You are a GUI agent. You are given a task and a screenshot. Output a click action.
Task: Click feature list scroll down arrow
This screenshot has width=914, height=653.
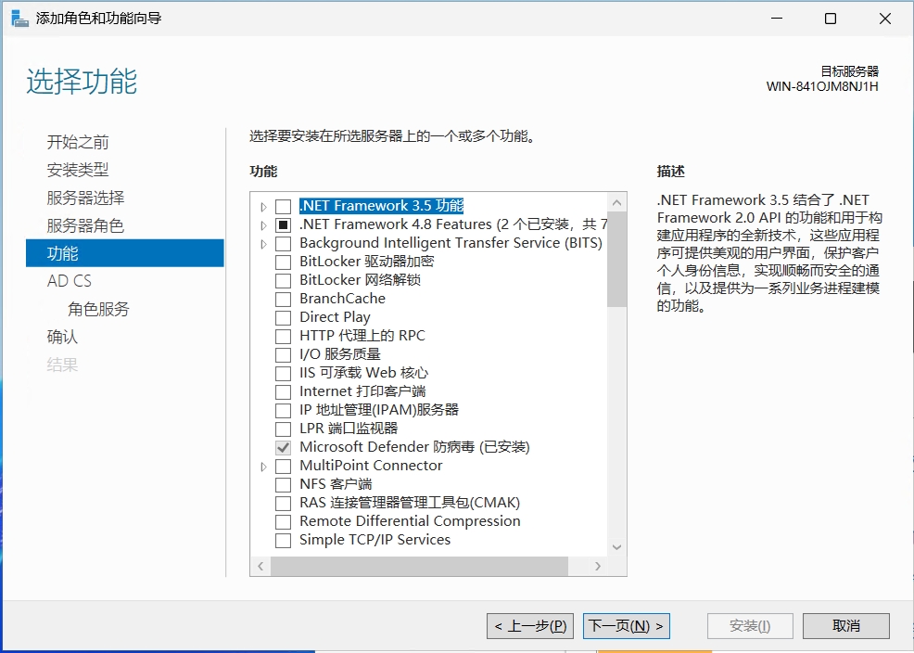point(616,547)
